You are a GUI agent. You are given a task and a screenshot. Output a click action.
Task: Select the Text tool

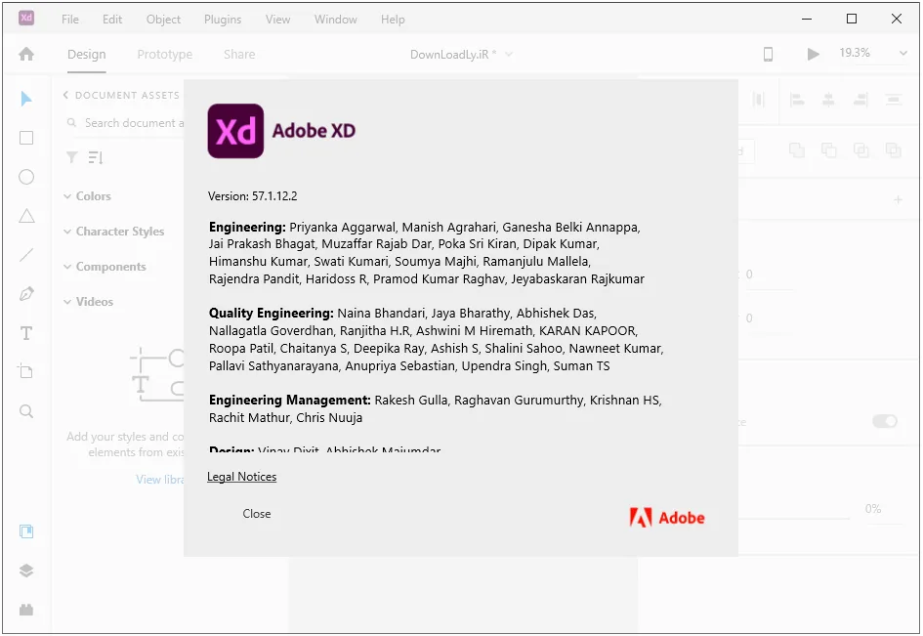26,333
